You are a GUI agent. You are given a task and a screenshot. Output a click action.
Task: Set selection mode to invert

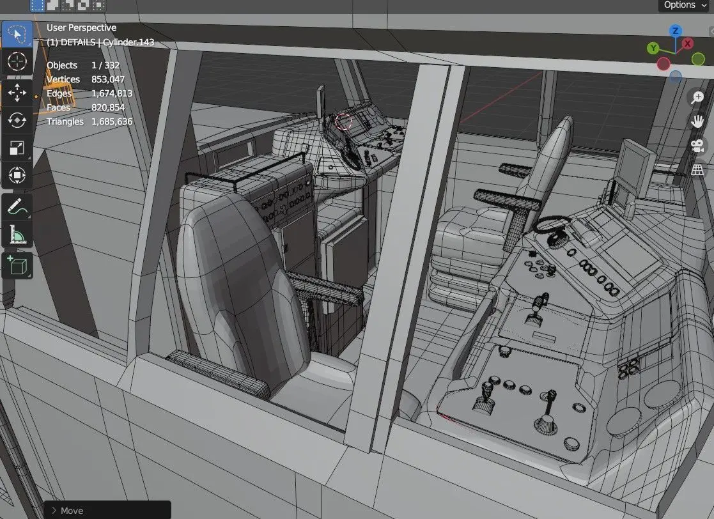click(83, 5)
